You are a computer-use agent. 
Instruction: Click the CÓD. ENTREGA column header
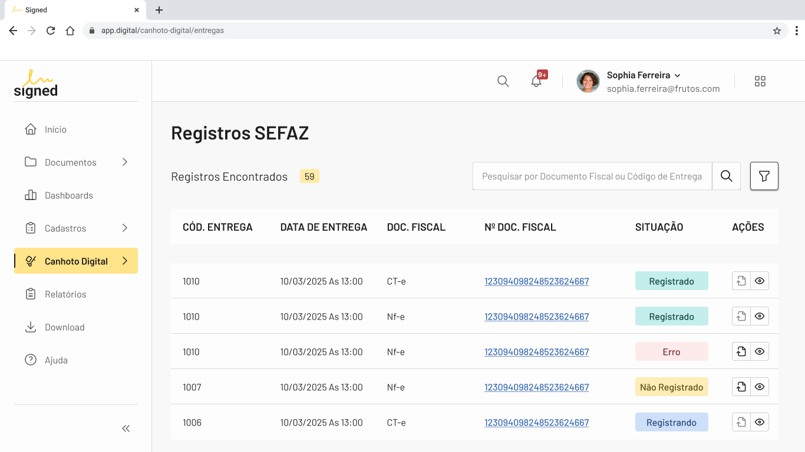pos(217,227)
